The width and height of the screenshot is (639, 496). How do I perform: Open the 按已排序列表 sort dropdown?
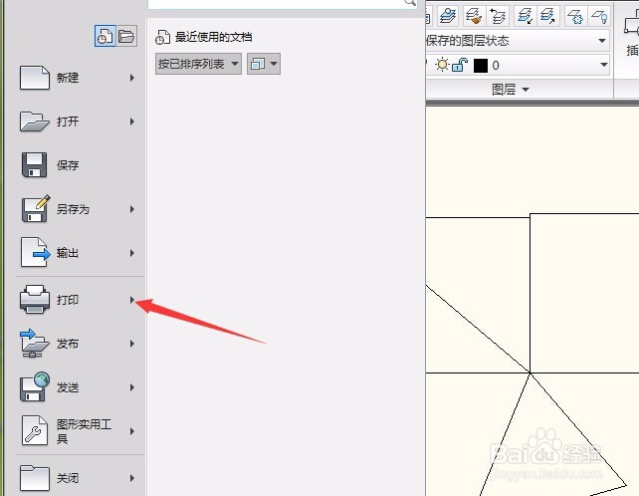coord(198,64)
